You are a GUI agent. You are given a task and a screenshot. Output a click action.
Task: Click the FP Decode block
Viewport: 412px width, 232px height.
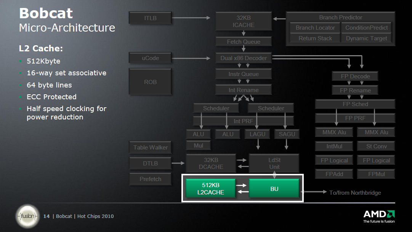[x=354, y=76]
